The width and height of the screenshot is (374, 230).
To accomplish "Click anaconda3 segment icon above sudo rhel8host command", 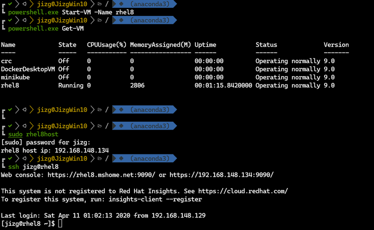I will (121, 126).
